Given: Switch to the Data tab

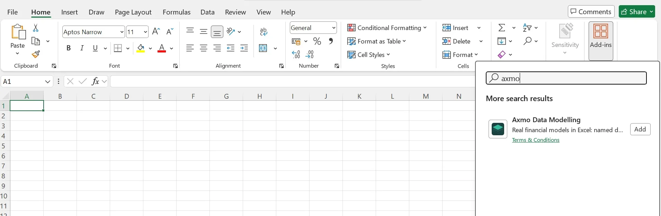Looking at the screenshot, I should pos(207,12).
